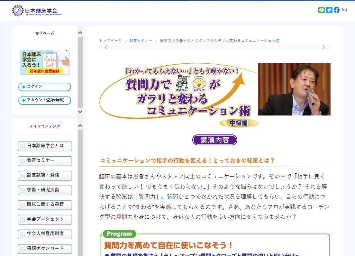Collapse the メインコンテンツ panel with its chevron
355x256 pixels.
[80, 126]
